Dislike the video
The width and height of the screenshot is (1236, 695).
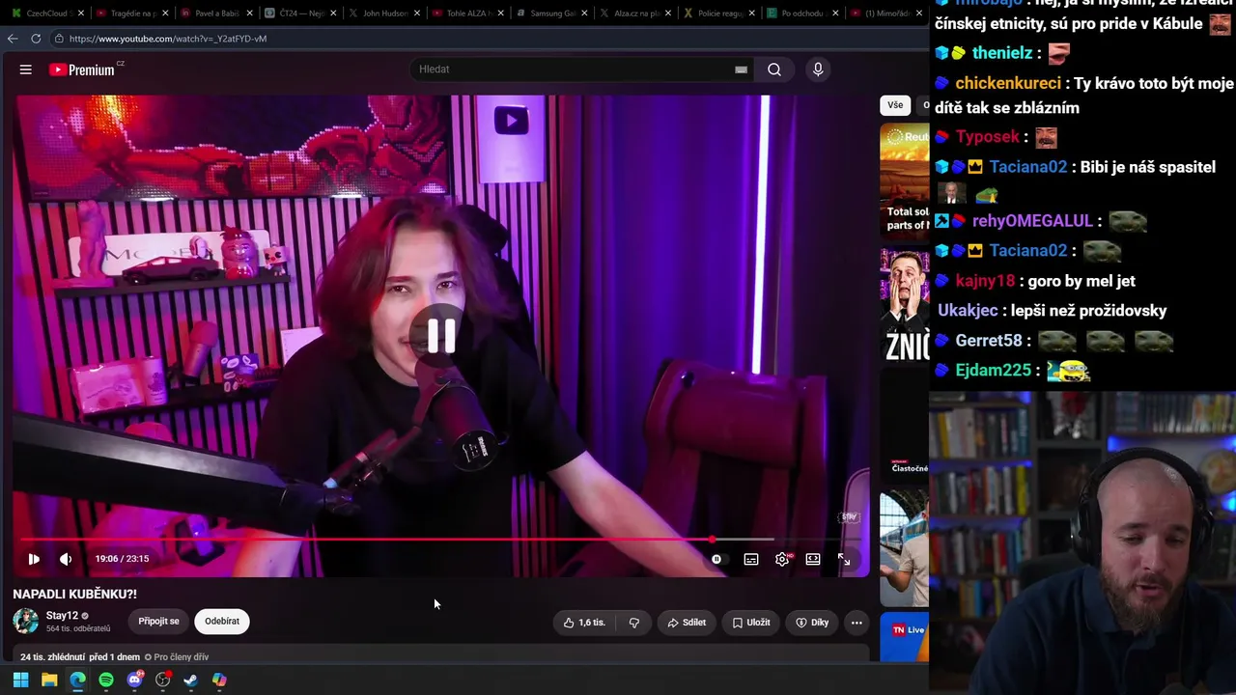pyautogui.click(x=634, y=623)
